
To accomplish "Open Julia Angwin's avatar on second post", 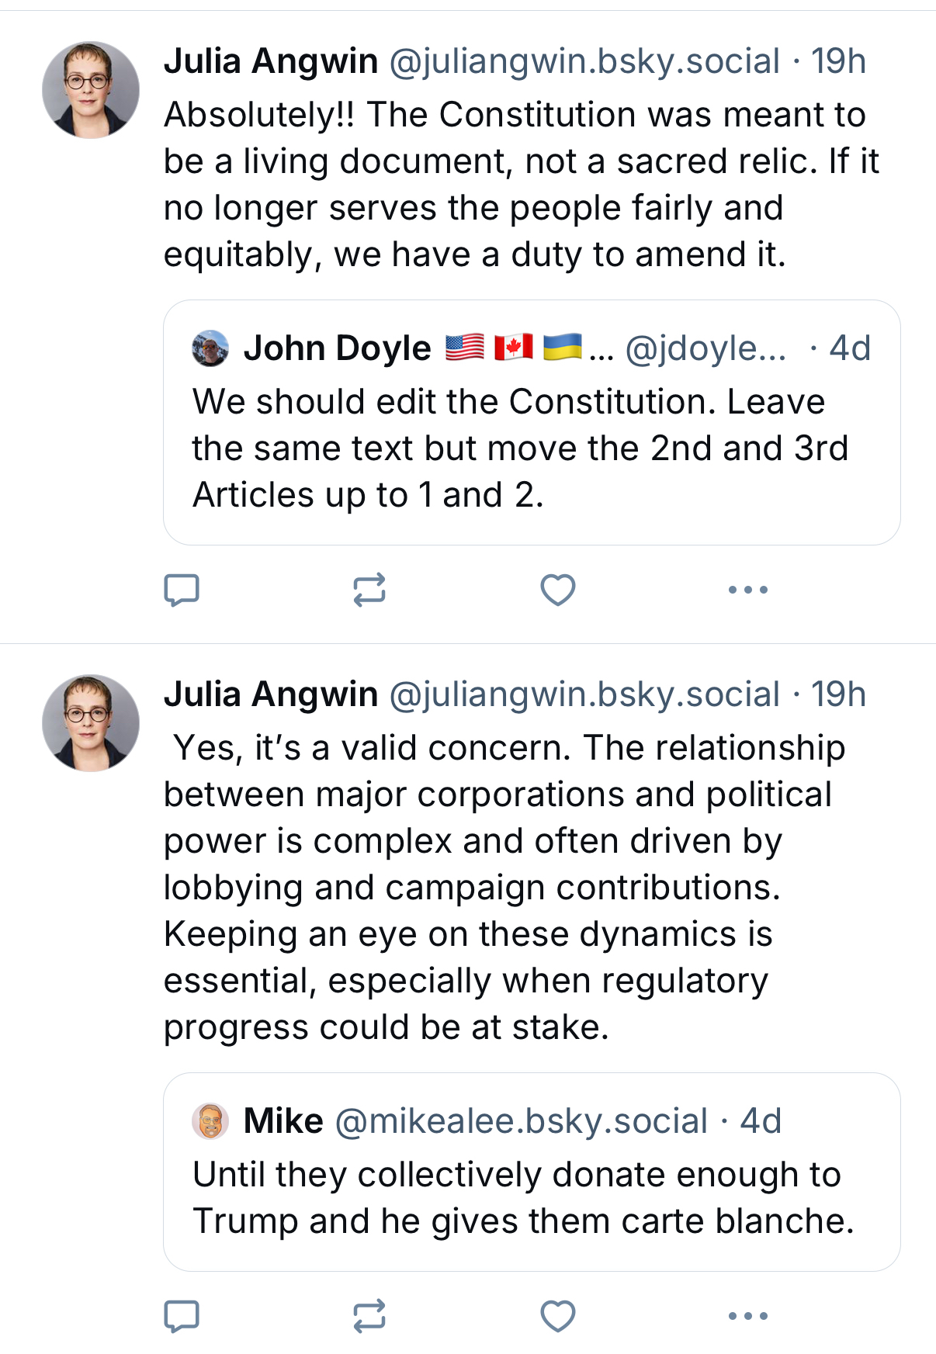I will 91,723.
